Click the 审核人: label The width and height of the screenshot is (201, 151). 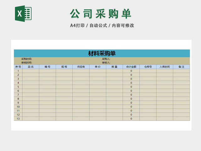[106, 63]
